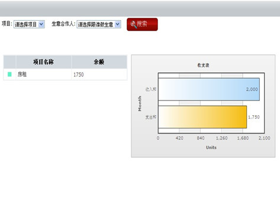280x220 pixels.
Task: Click the 1750 balance cell
Action: 99,75
